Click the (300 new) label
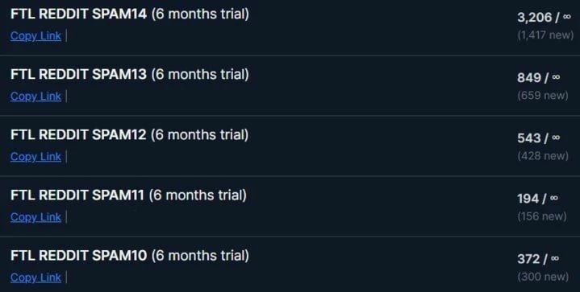 (543, 277)
